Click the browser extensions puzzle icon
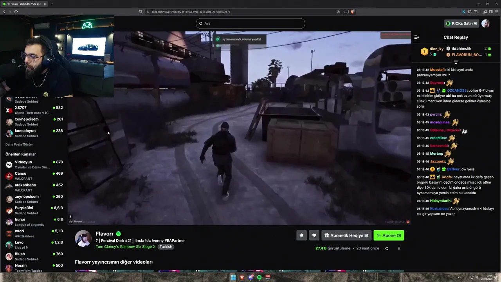 [470, 12]
